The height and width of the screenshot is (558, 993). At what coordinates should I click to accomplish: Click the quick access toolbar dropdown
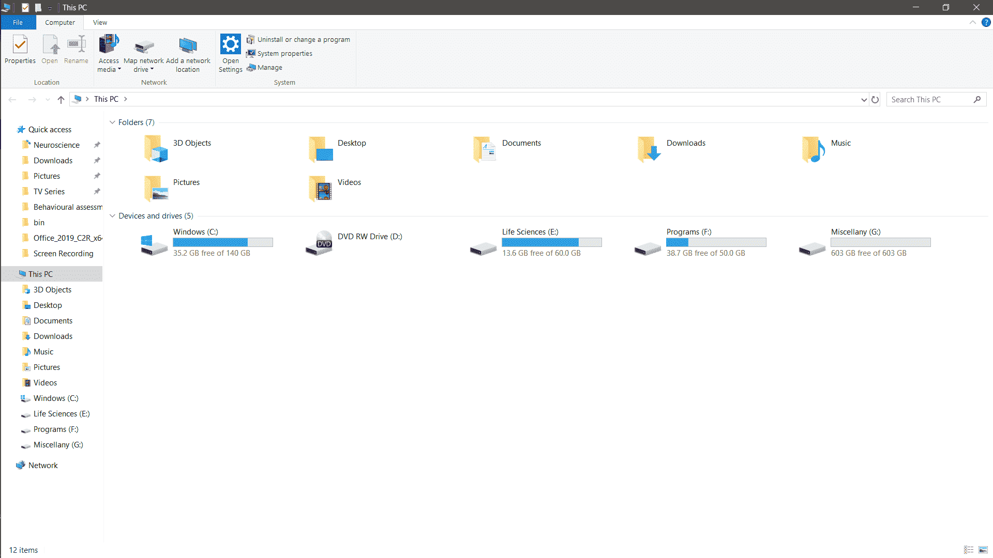point(50,8)
